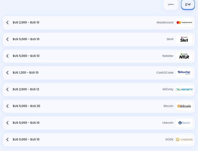
Task: Click the Dogecoin logo icon
Action: pos(184,140)
